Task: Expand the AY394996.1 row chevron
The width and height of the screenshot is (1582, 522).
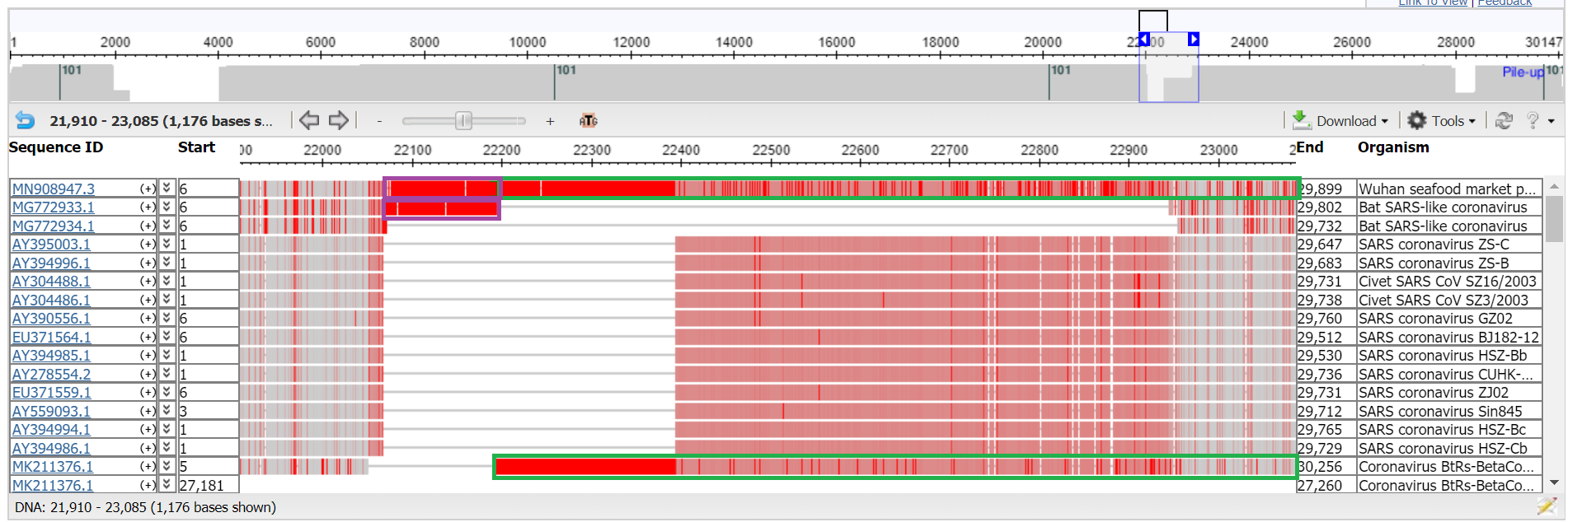Action: [167, 262]
